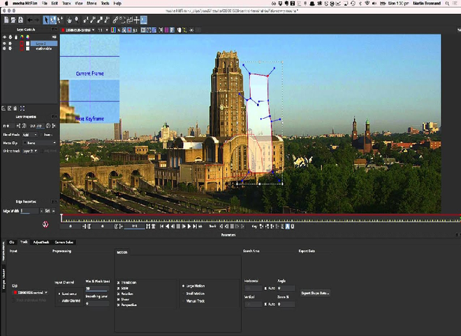Toggle the Perspective motion checkbox

point(119,305)
